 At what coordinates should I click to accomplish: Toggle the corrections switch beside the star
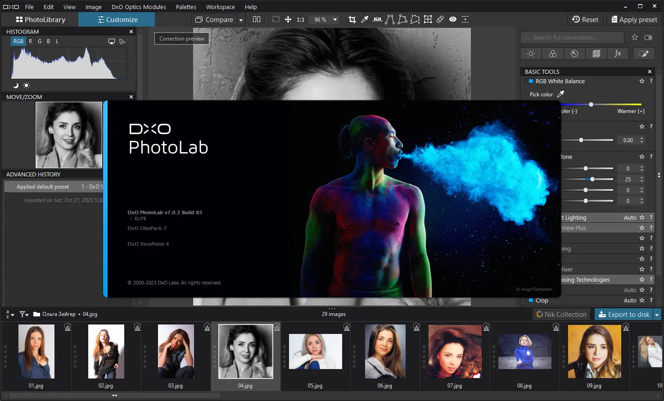648,37
